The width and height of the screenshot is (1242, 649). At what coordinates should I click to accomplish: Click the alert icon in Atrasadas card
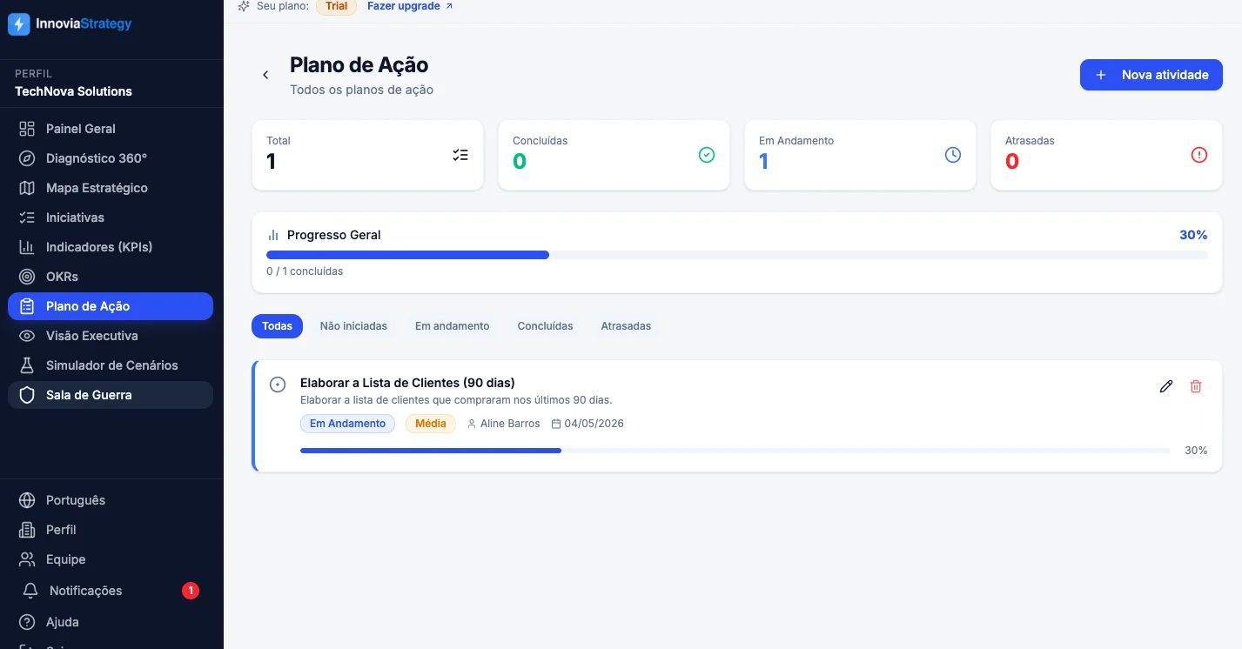point(1199,155)
